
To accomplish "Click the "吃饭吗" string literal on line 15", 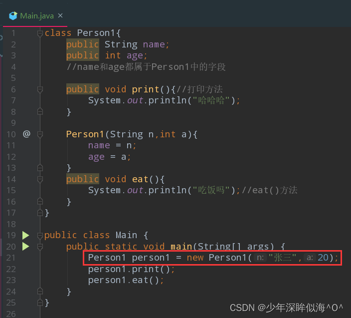I will (211, 190).
